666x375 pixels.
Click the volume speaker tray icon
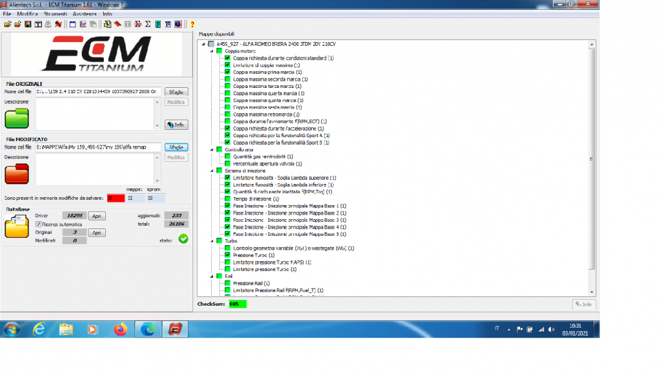coord(551,329)
